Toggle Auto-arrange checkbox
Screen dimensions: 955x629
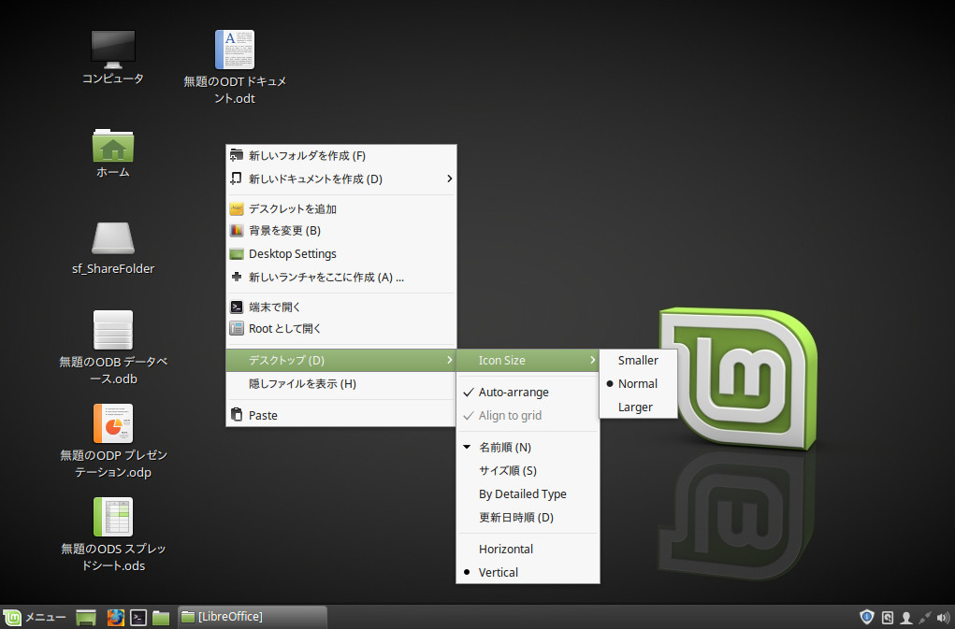coord(528,393)
